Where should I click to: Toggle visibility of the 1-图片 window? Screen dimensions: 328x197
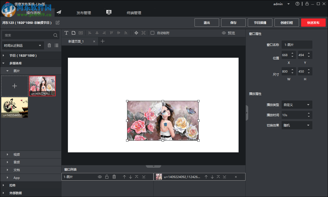pyautogui.click(x=100, y=177)
